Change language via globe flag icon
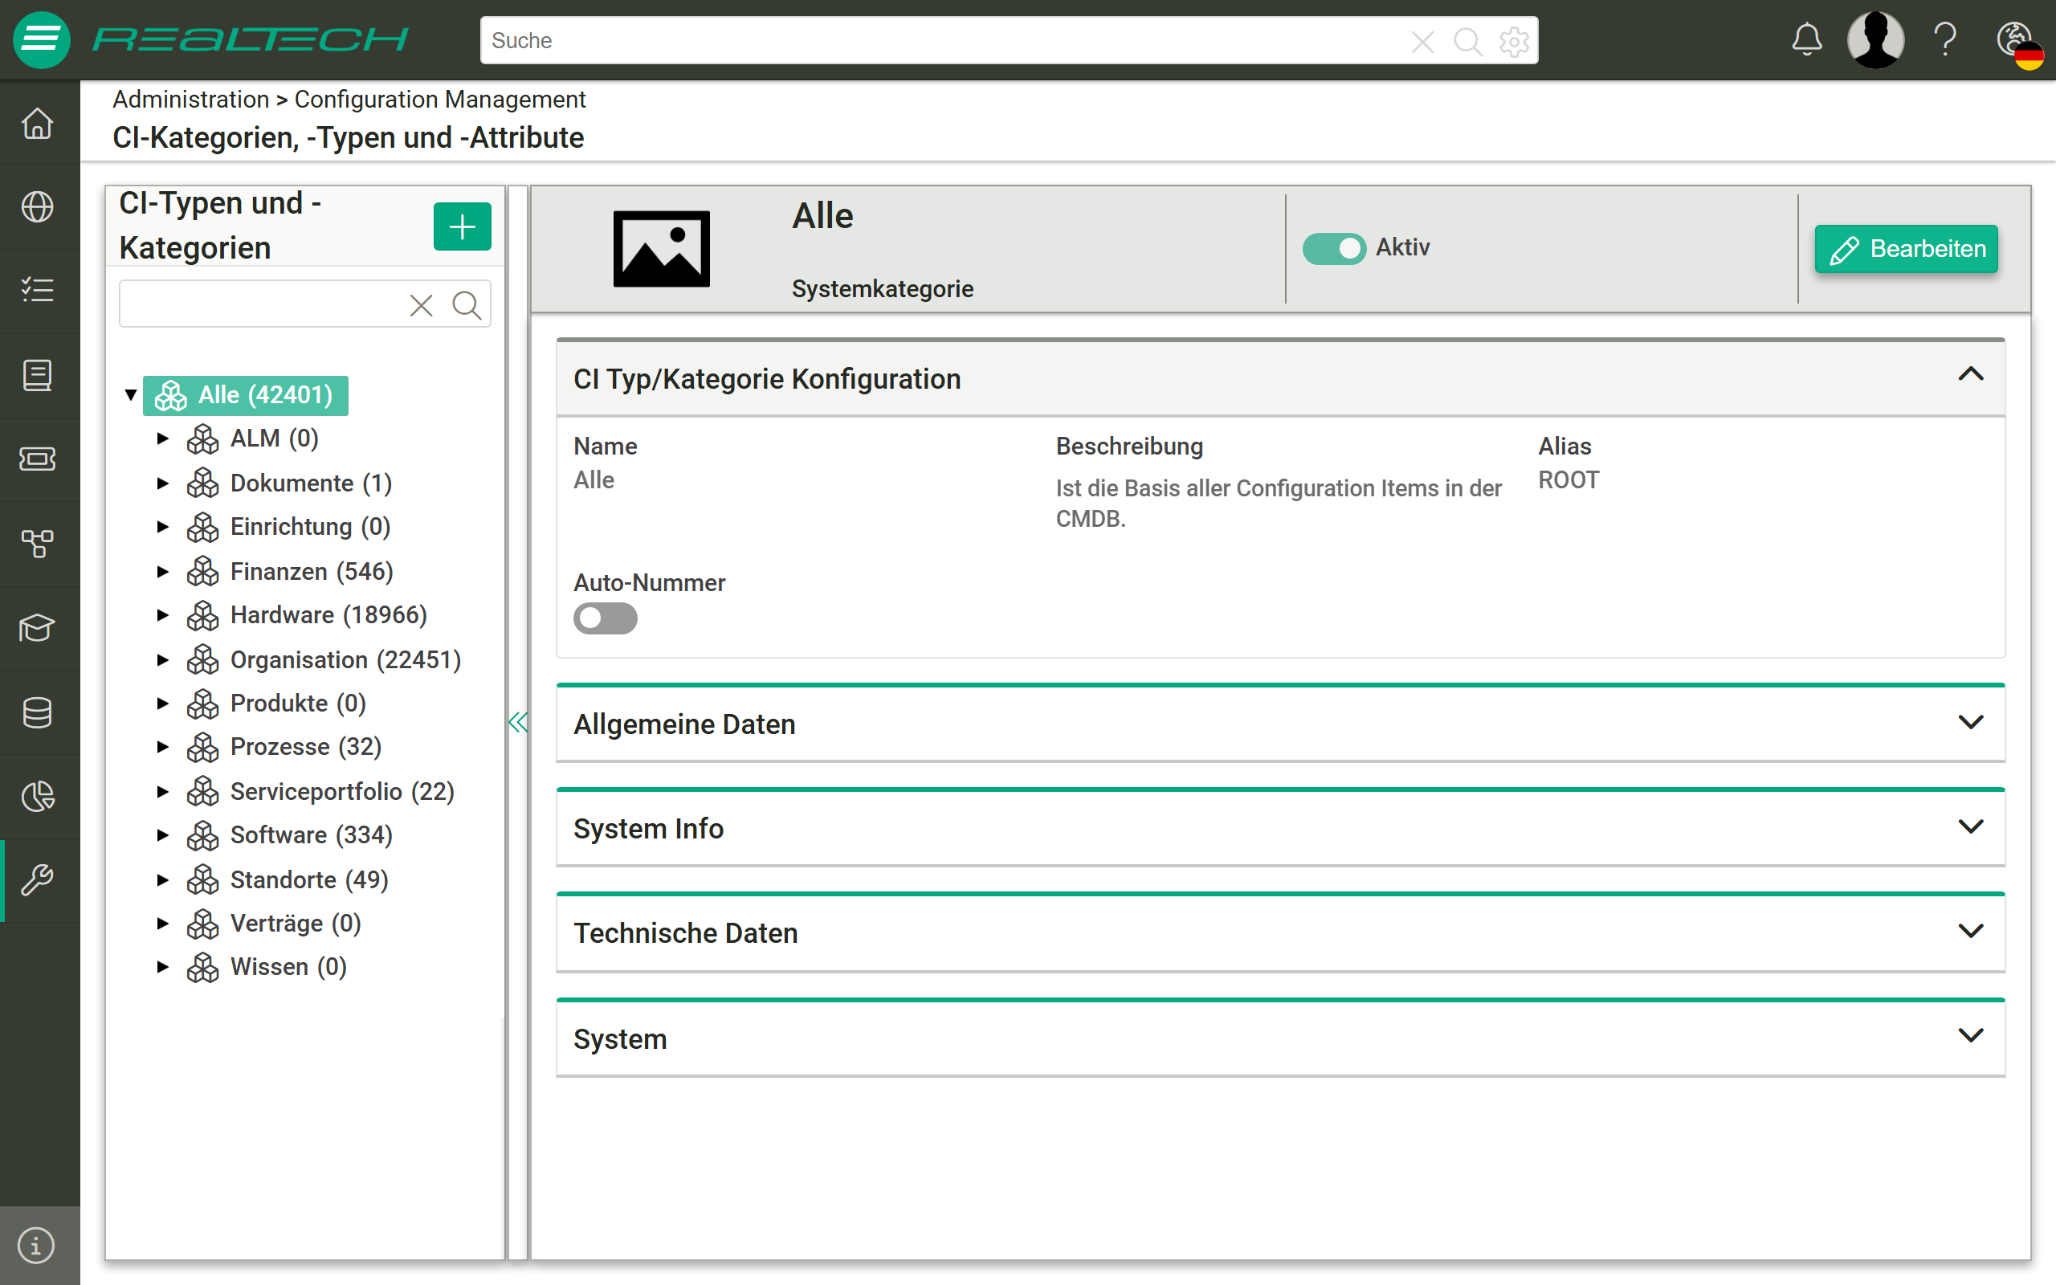Viewport: 2056px width, 1285px height. pos(2020,44)
